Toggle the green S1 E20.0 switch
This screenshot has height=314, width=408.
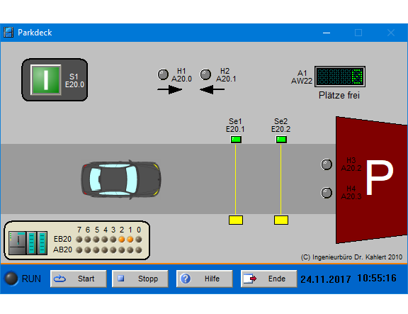pos(46,79)
